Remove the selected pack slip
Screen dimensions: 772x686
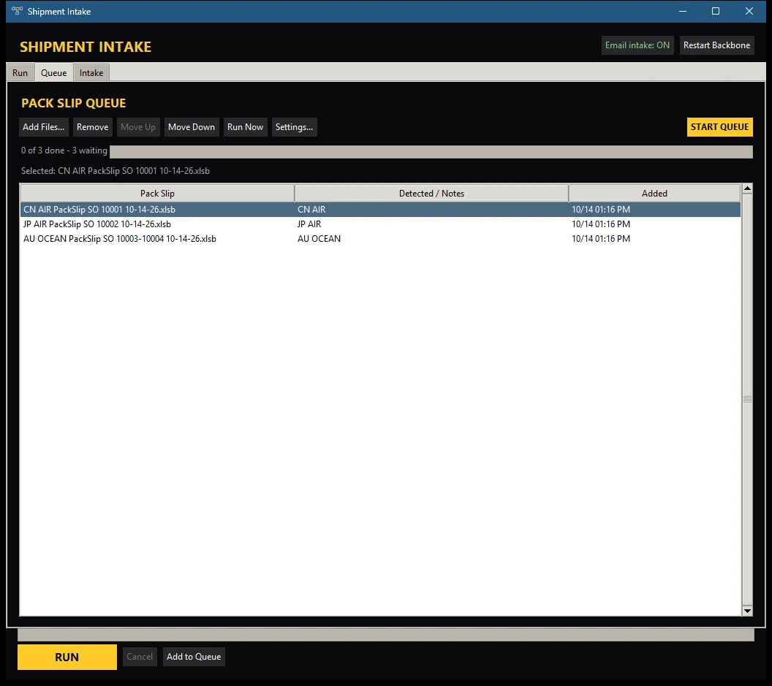pos(93,127)
